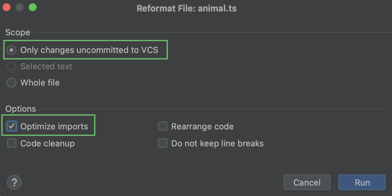Enable the Rearrange code option

(x=163, y=126)
